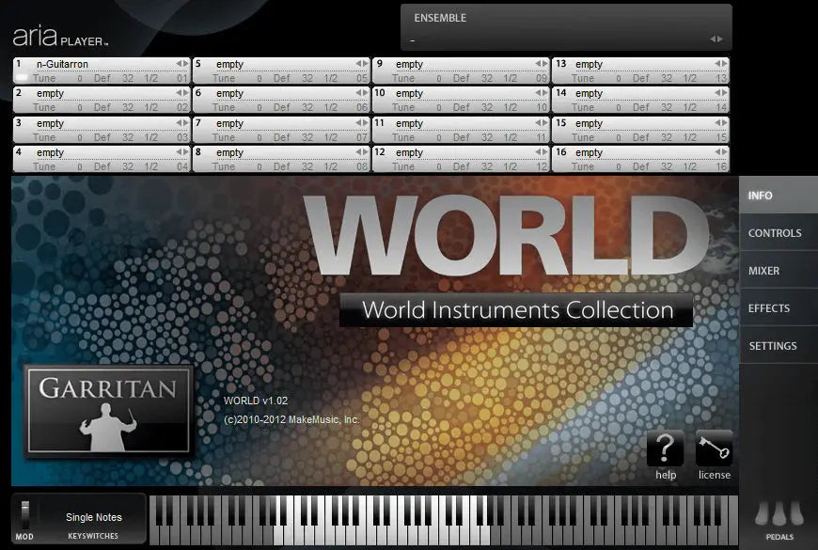This screenshot has height=550, width=818.
Task: Click the help question mark icon
Action: (x=665, y=449)
